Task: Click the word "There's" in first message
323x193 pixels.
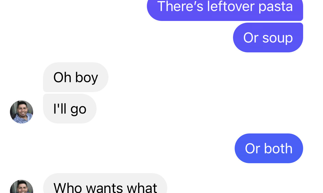Action: click(180, 6)
